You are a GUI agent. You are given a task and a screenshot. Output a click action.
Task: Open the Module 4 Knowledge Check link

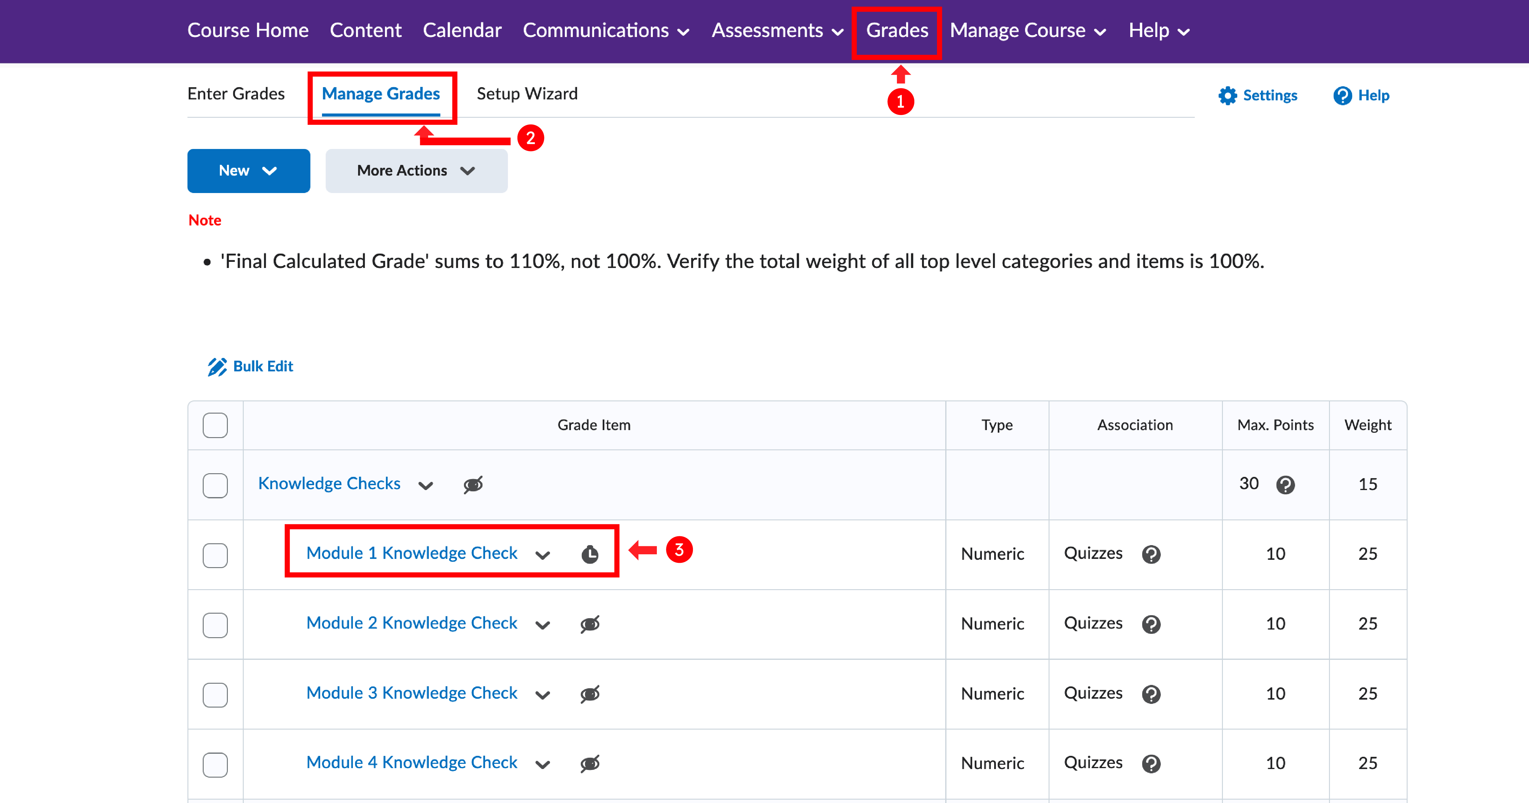click(x=411, y=762)
